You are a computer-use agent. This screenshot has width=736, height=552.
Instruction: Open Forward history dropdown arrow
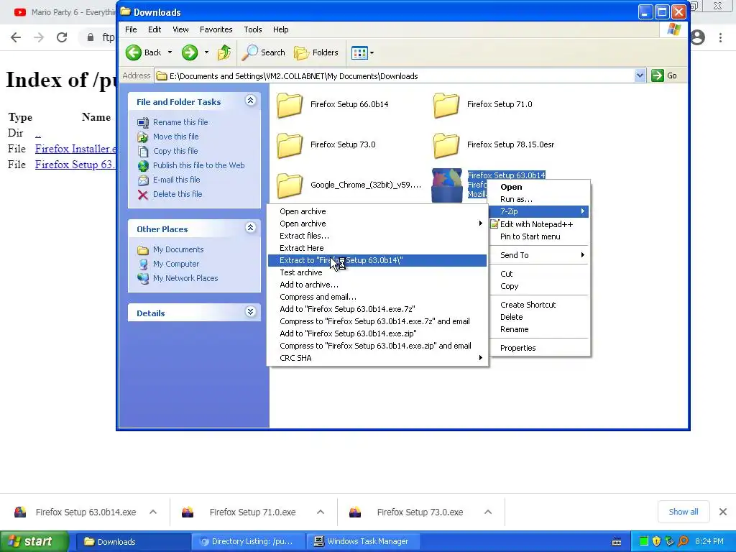[x=206, y=52]
